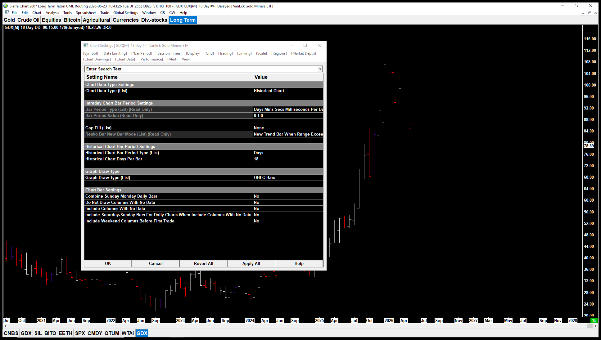This screenshot has width=601, height=340.
Task: Switch to the [Session Times] tab
Action: 169,53
